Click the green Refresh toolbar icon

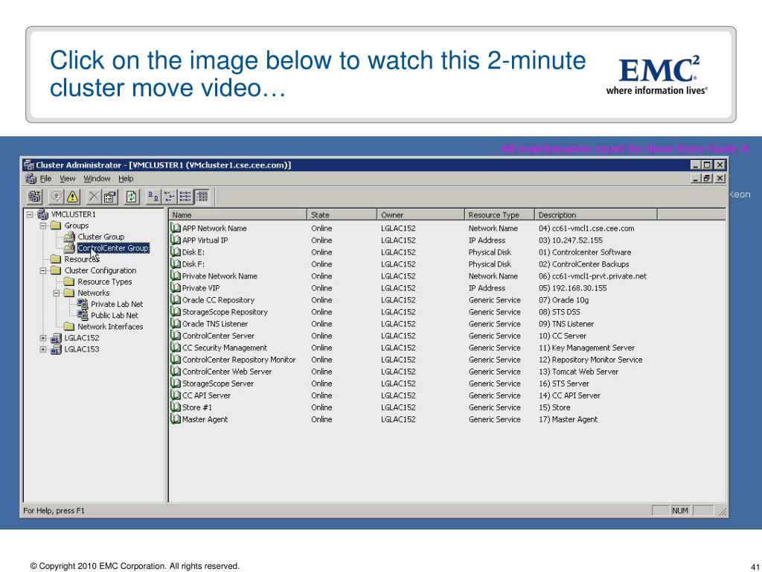click(131, 197)
